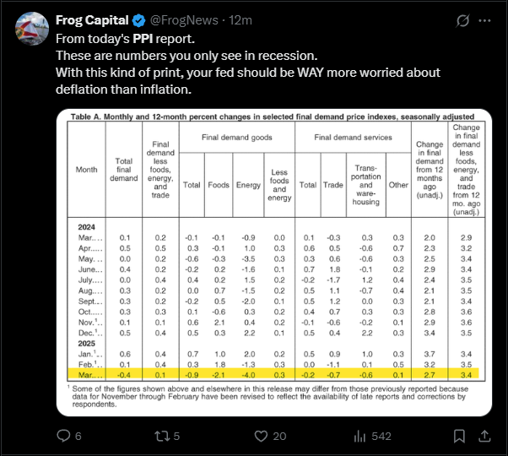Screen dimensions: 508x456
Task: Click the 542 views count
Action: (x=381, y=437)
